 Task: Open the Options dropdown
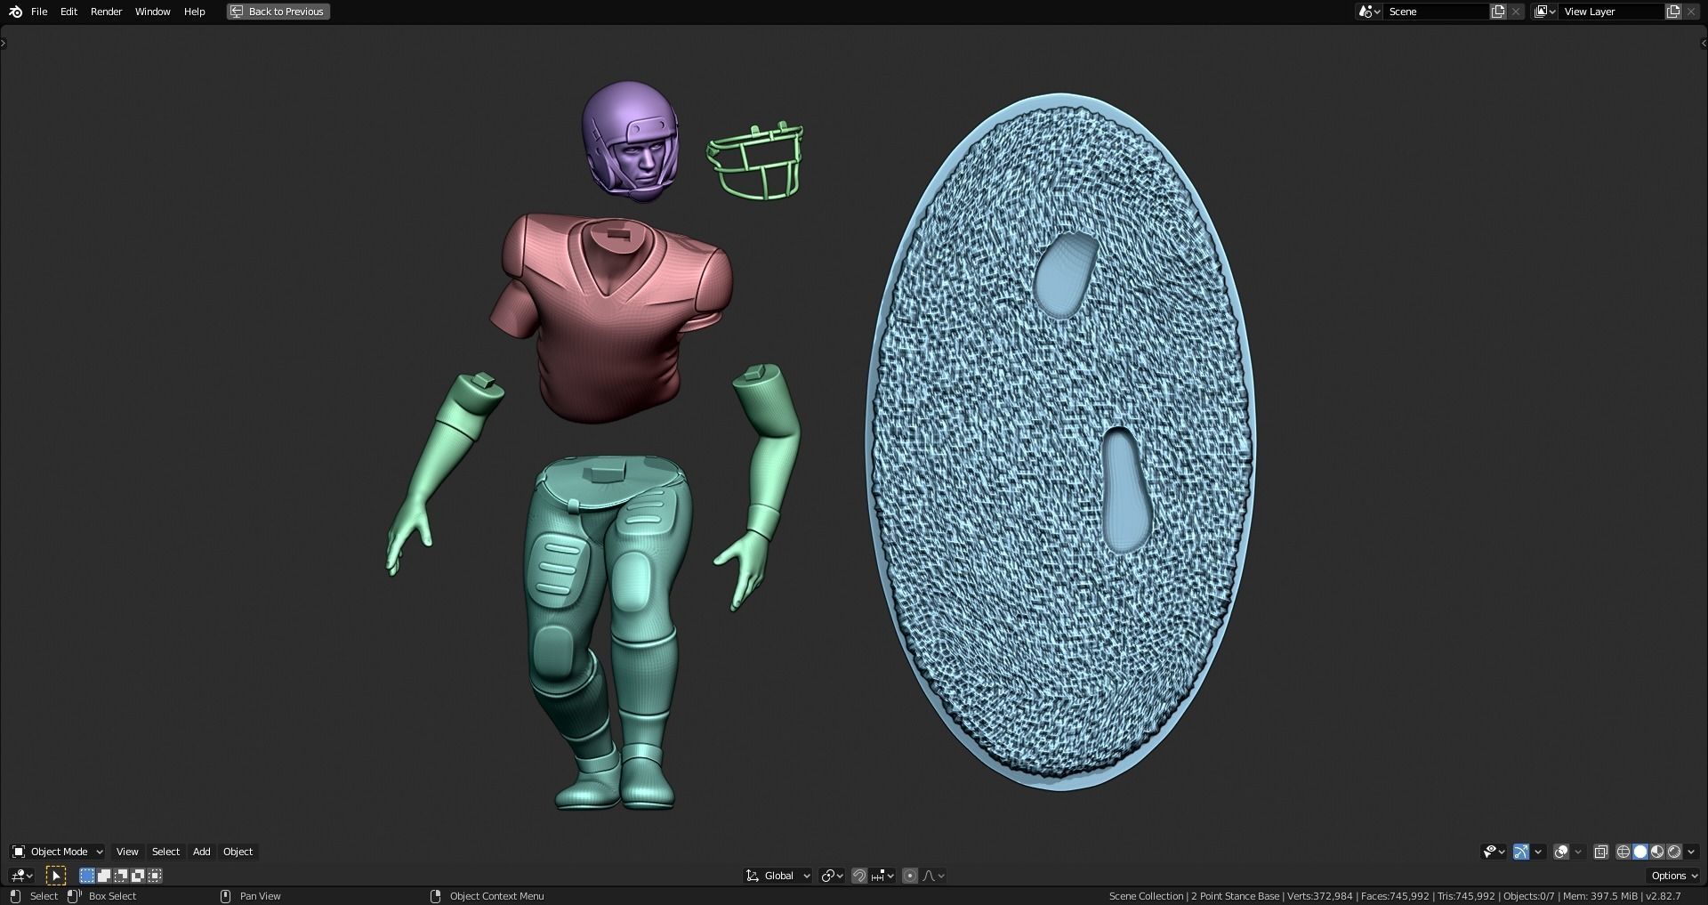point(1673,876)
